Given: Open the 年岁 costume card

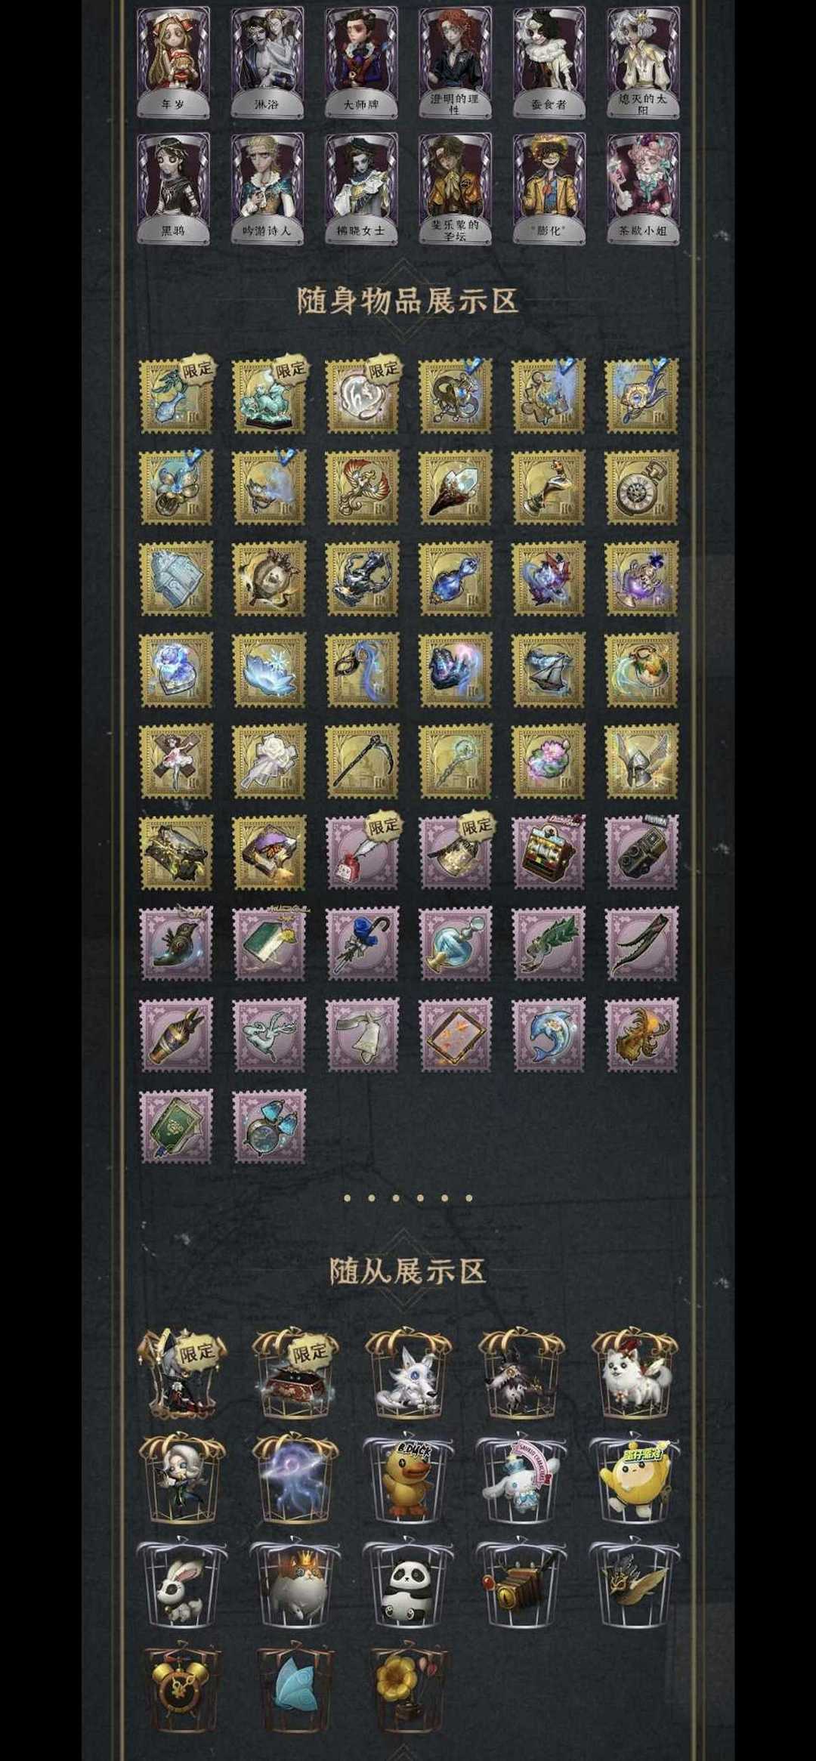Looking at the screenshot, I should point(173,63).
